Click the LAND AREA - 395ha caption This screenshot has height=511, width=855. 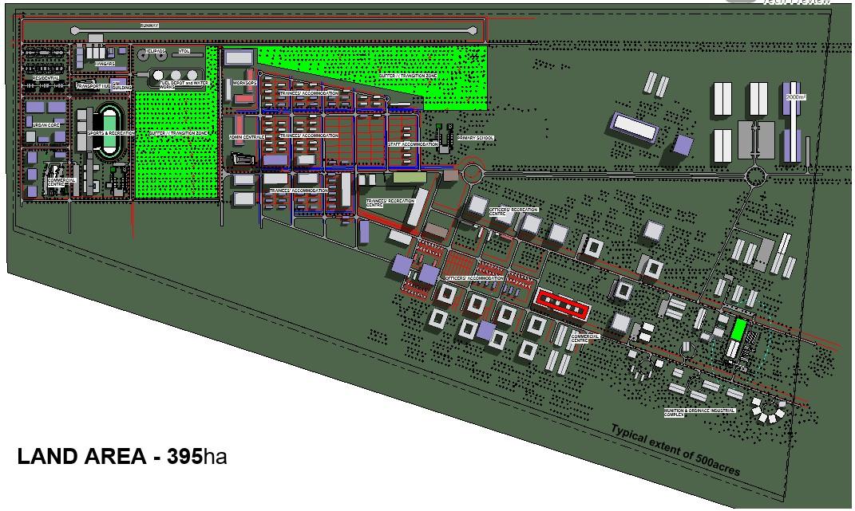pos(124,458)
